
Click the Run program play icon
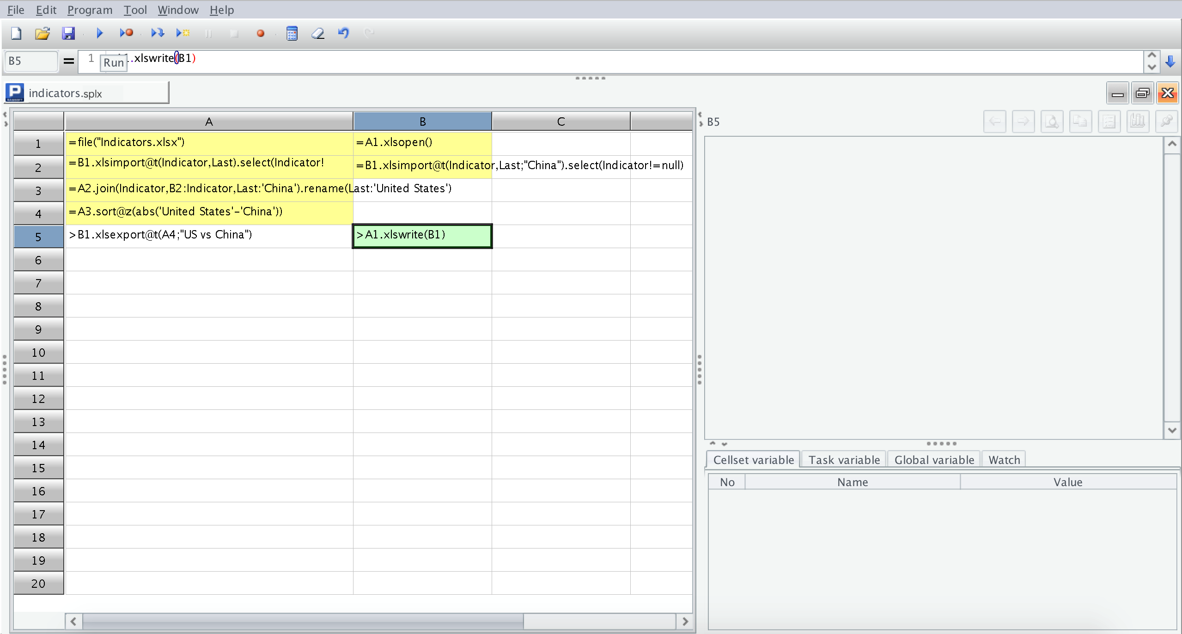[99, 33]
